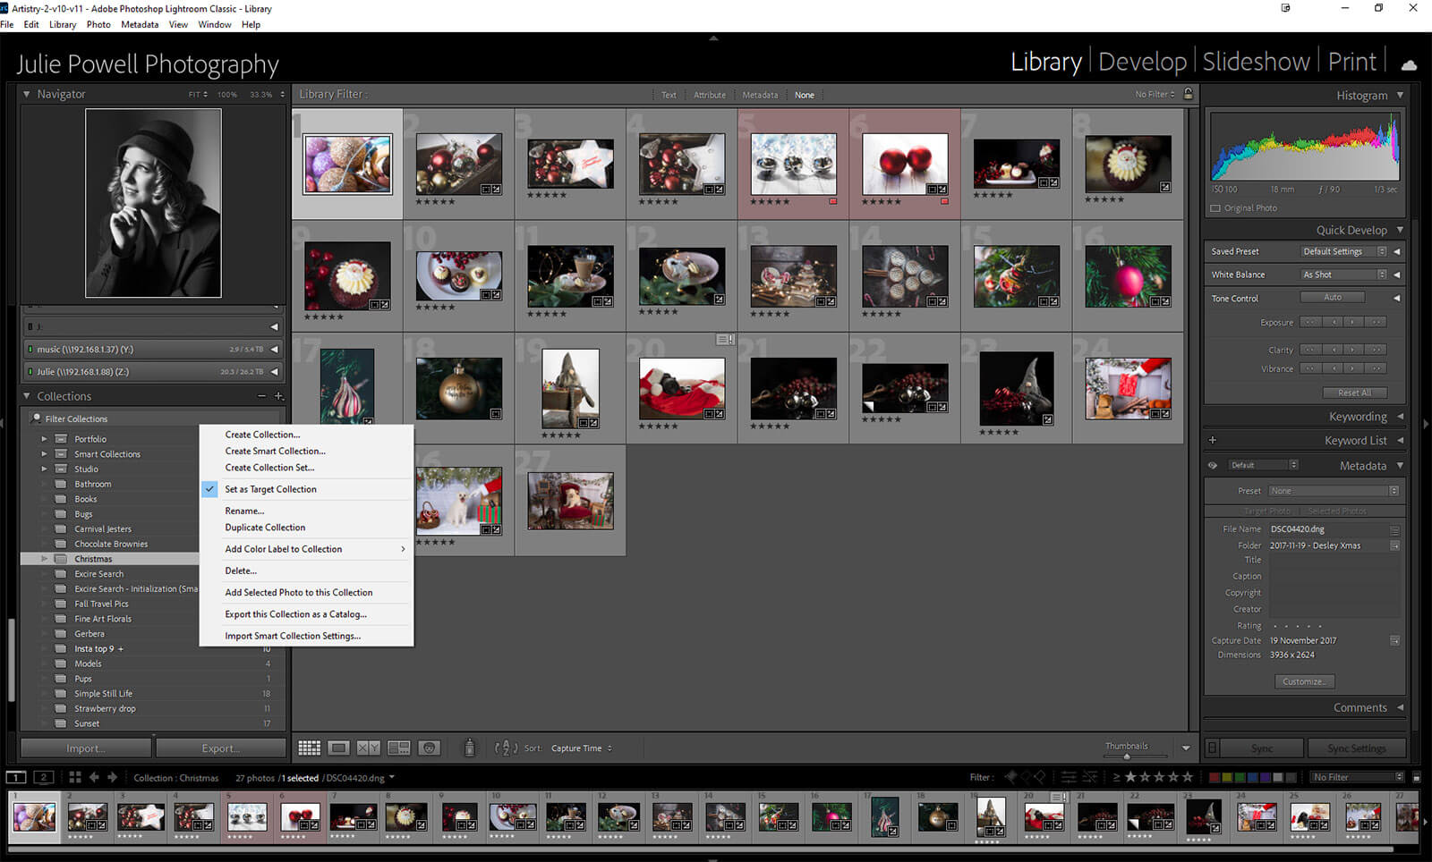Switch to Loupe view icon
The image size is (1432, 862).
338,748
